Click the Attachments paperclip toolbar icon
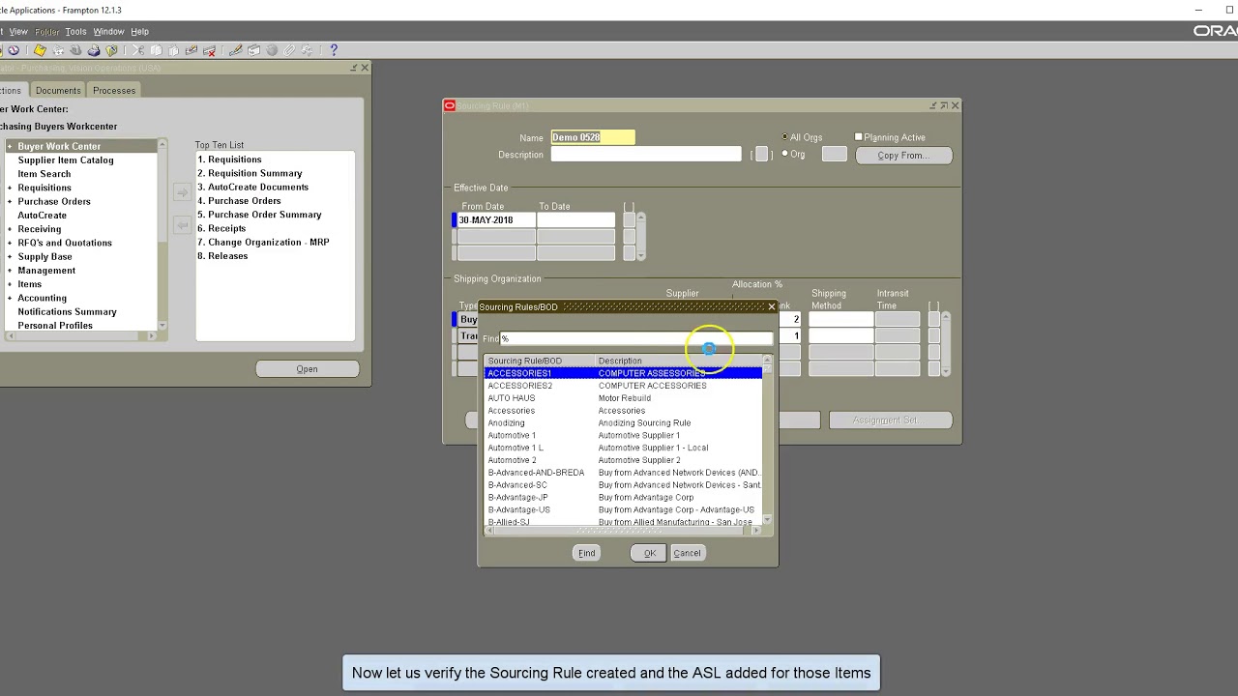The height and width of the screenshot is (696, 1238). 288,50
